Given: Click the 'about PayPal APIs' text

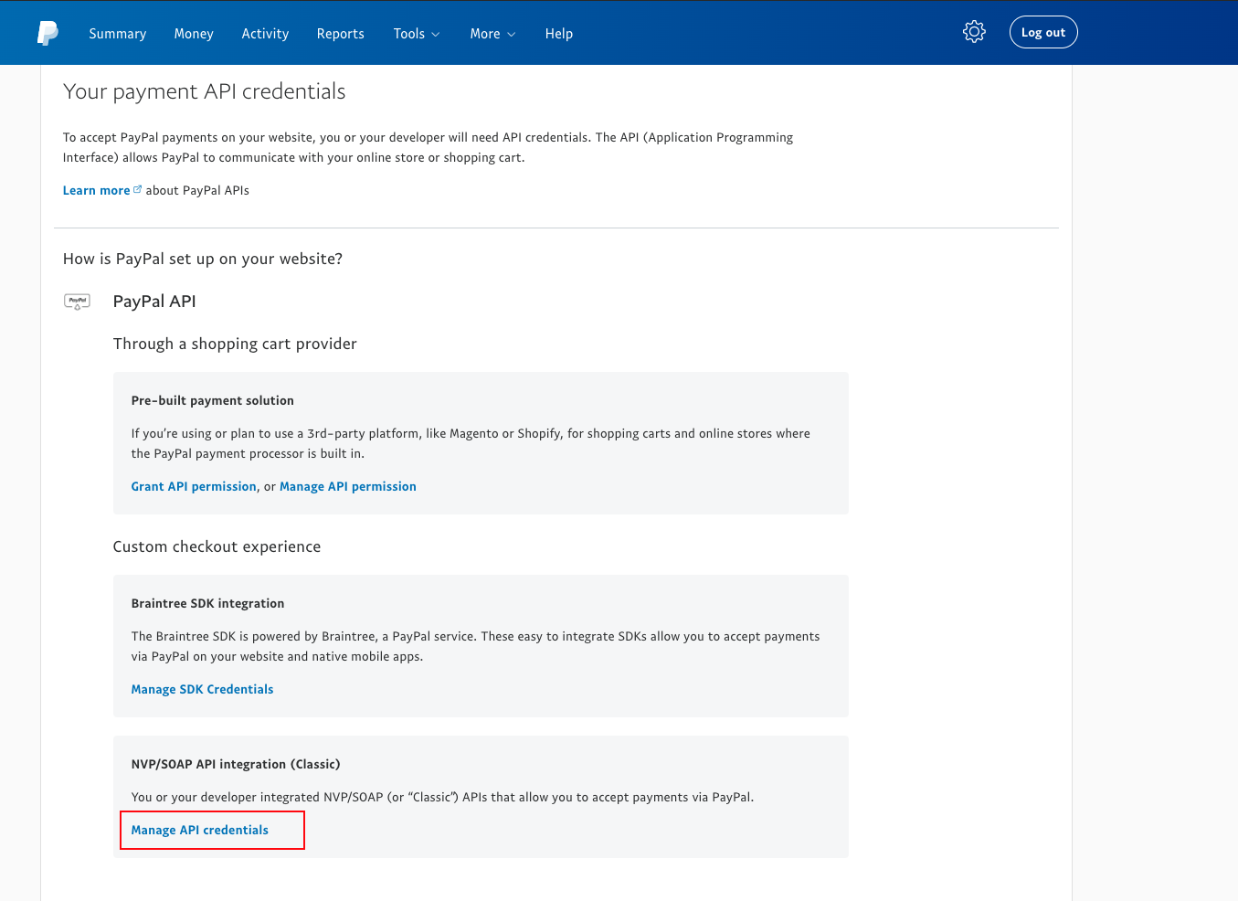Looking at the screenshot, I should click(x=197, y=190).
